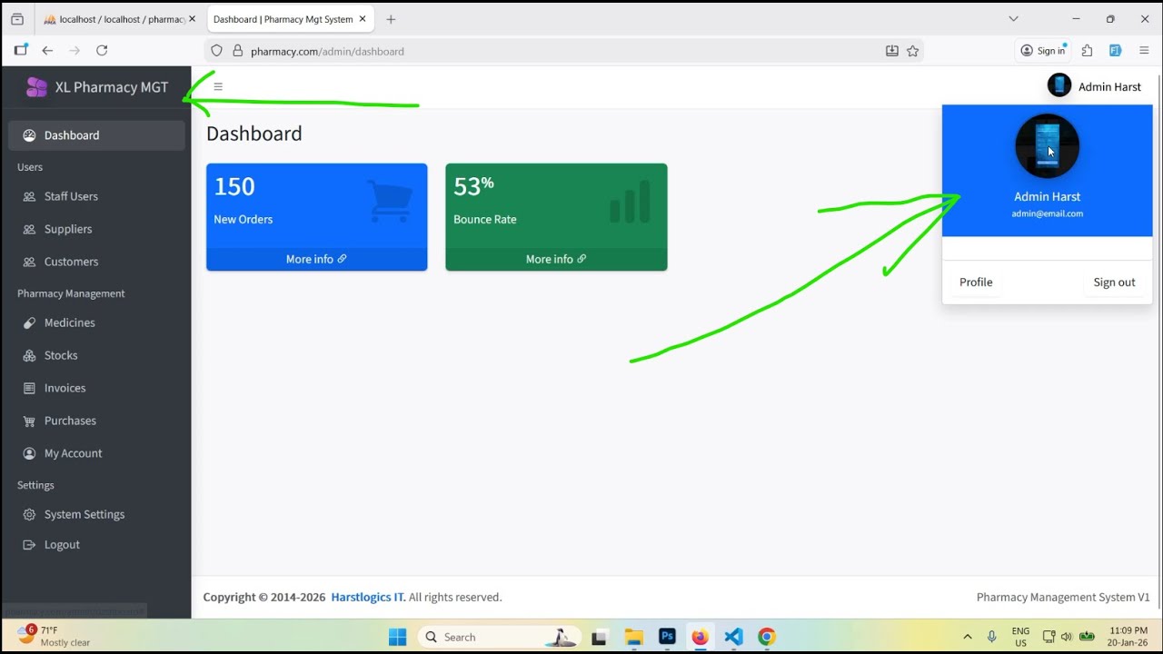Open the Windows Start menu
The height and width of the screenshot is (654, 1163).
398,637
